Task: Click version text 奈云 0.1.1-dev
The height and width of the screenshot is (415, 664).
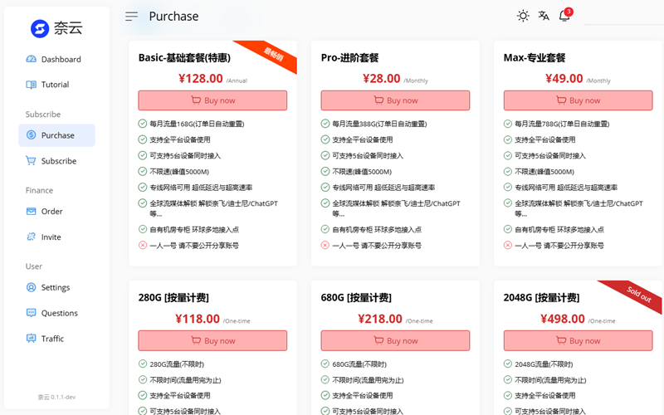Action: [x=56, y=398]
